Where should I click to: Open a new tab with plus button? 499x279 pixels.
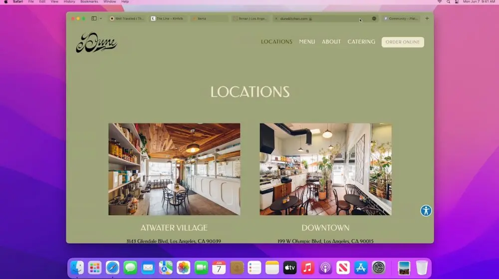pos(427,18)
